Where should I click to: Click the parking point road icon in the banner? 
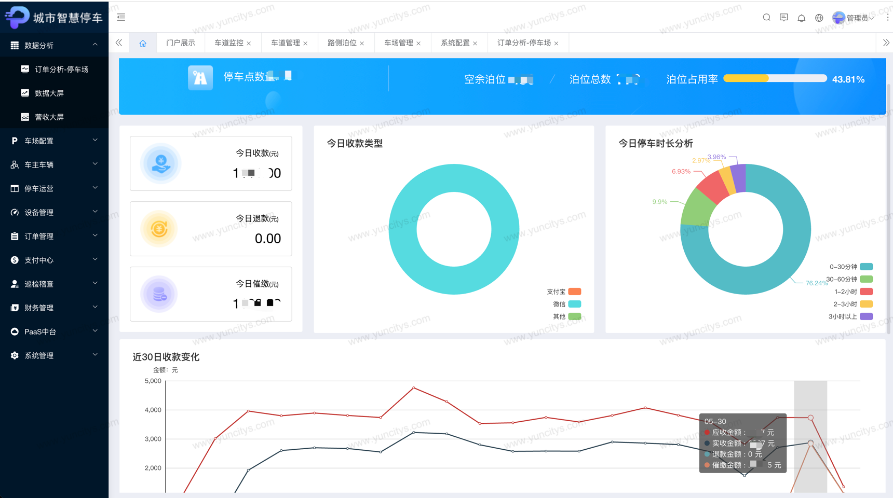pyautogui.click(x=200, y=78)
